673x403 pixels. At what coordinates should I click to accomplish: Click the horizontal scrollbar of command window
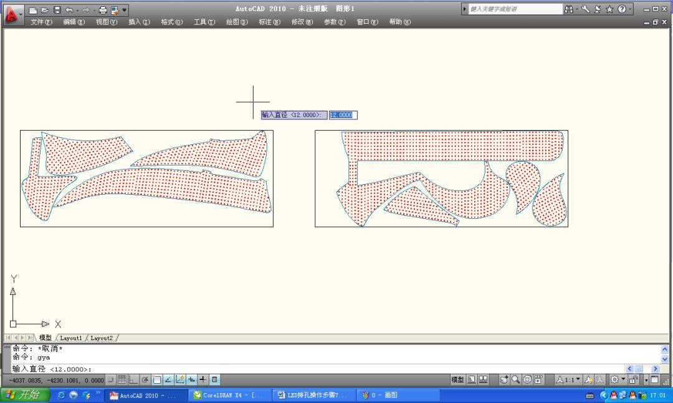pos(639,369)
